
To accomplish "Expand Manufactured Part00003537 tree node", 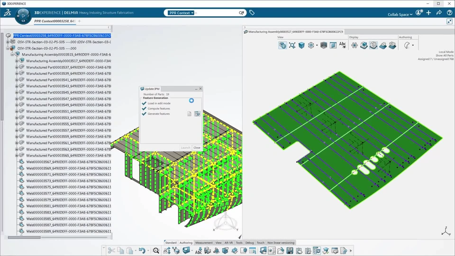I will pos(17,67).
